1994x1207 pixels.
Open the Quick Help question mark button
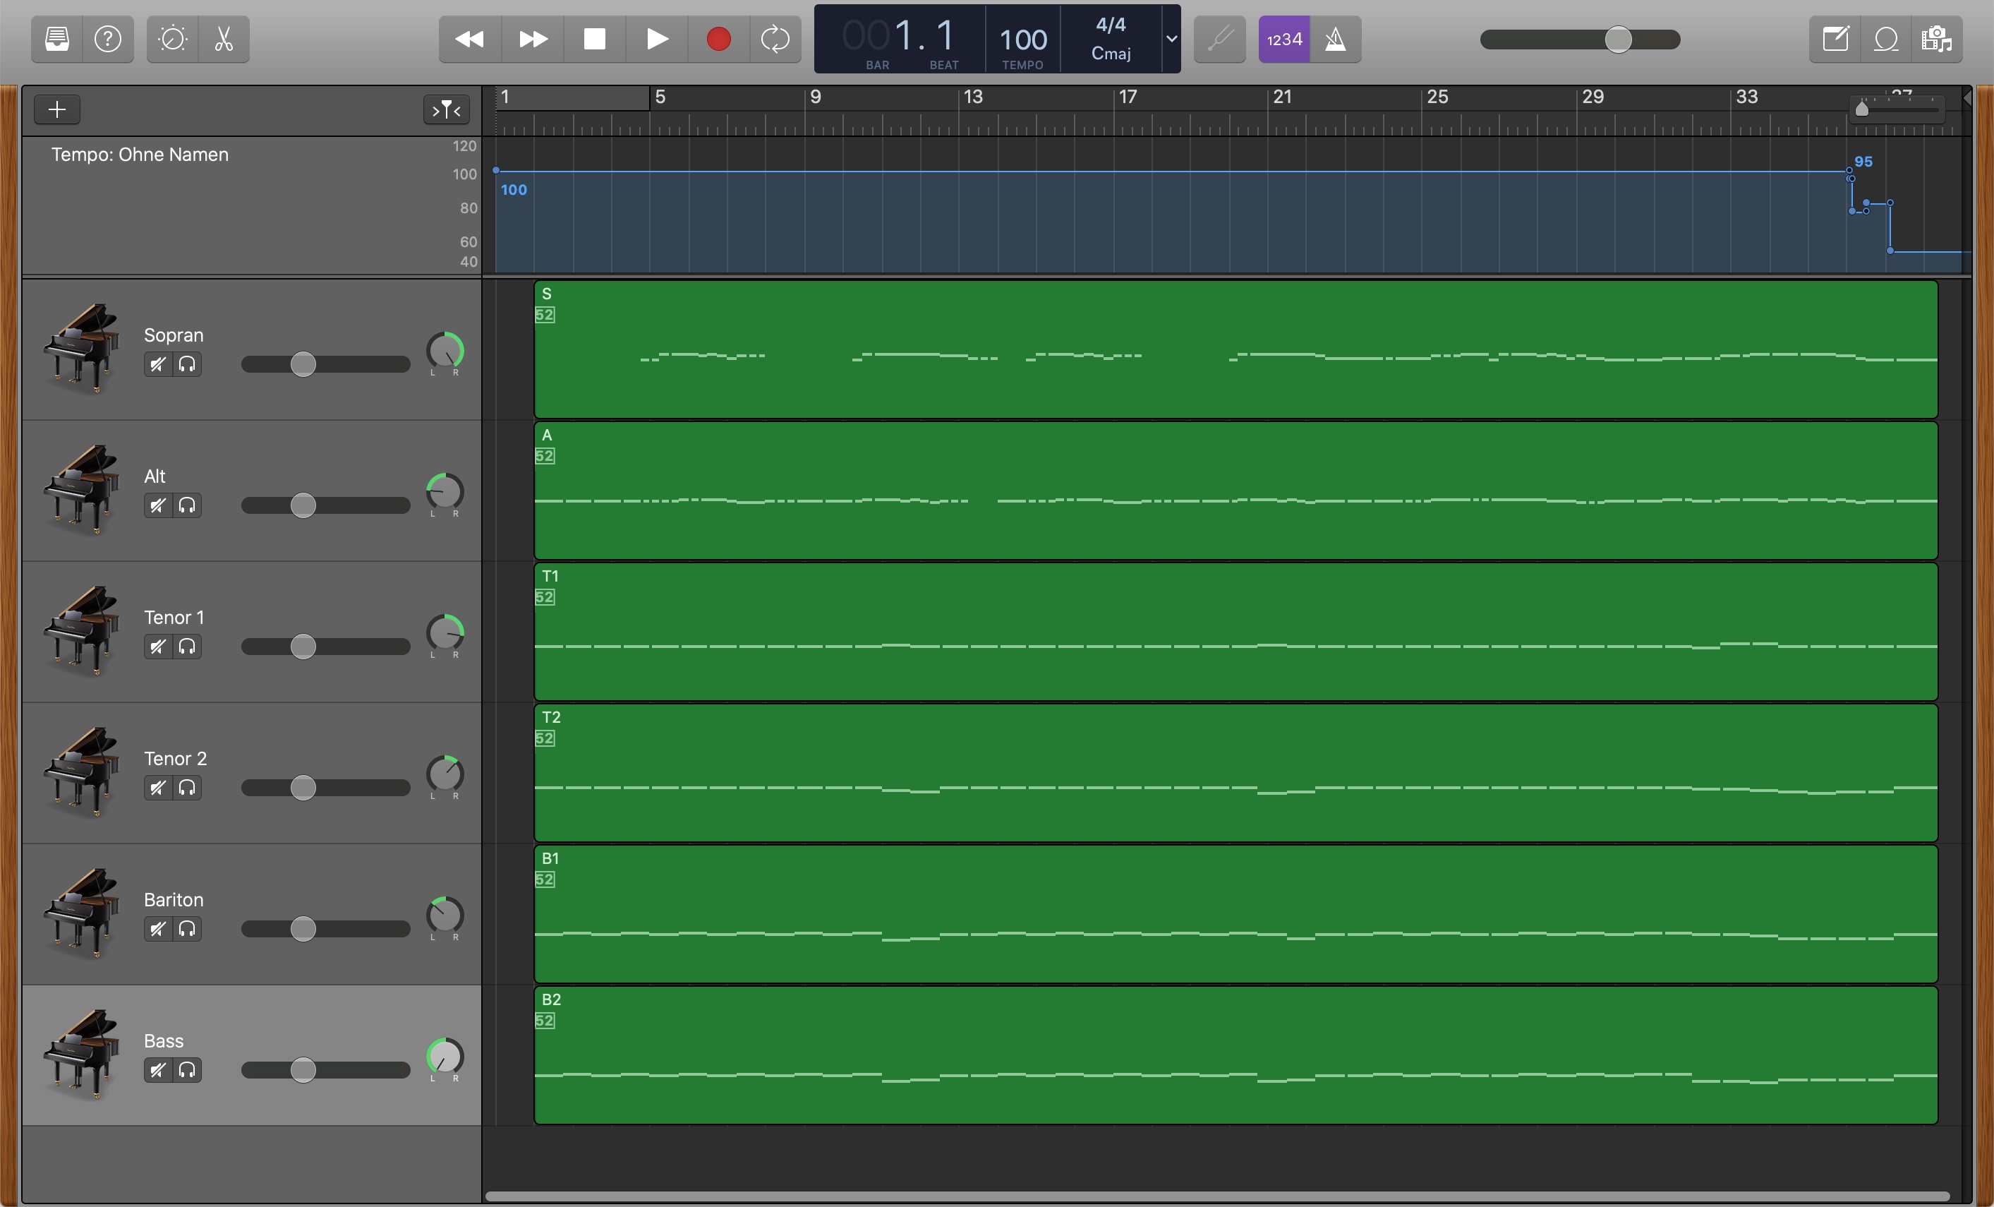point(108,39)
